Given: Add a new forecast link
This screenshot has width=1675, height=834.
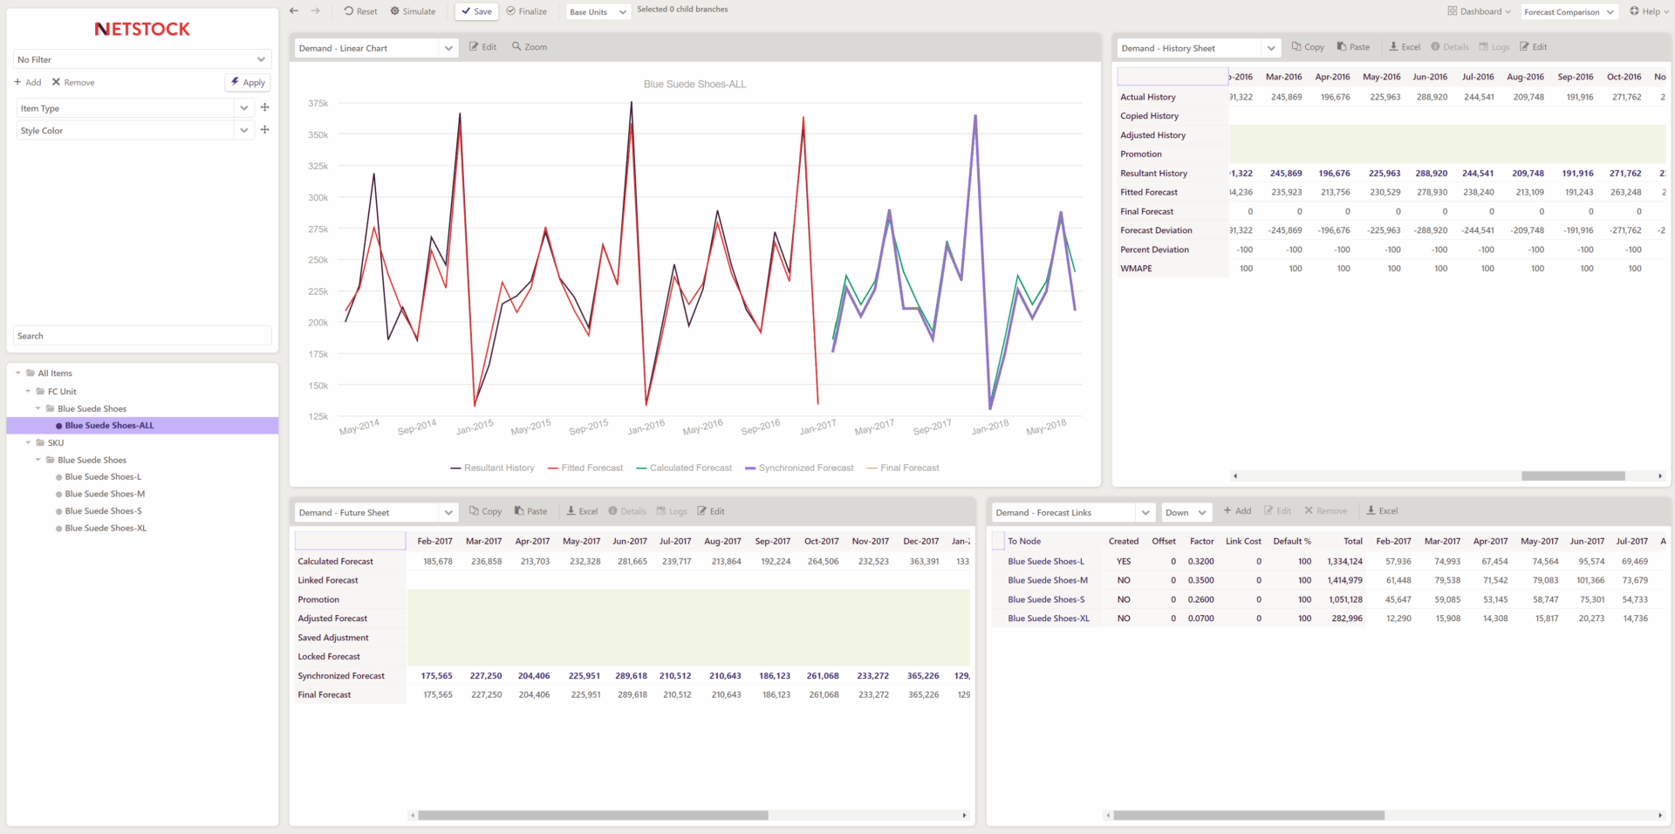Looking at the screenshot, I should tap(1237, 511).
